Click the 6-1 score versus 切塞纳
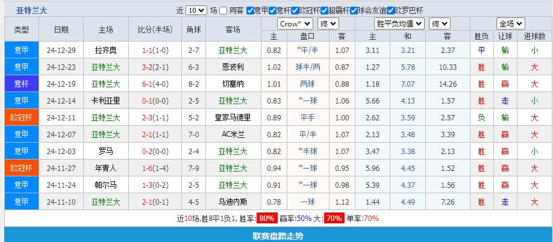 pos(147,84)
